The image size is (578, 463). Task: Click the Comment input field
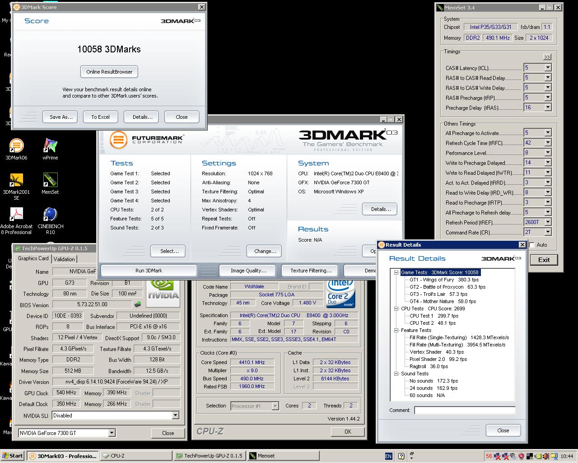465,410
